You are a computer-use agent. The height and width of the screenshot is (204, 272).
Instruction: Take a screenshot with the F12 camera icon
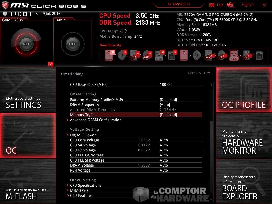212,5
